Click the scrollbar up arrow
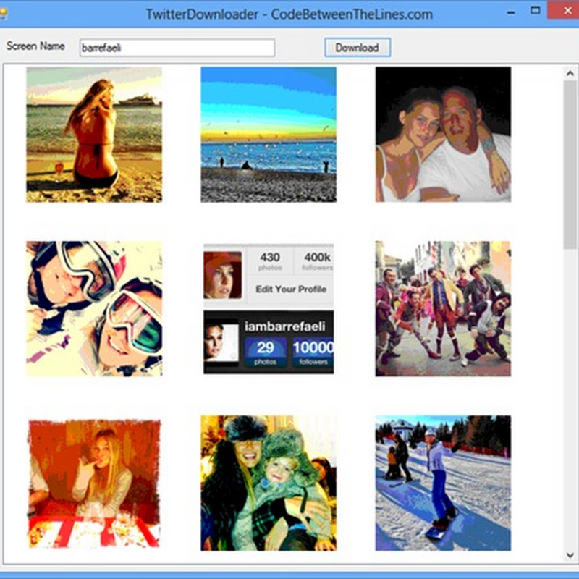Screen dimensions: 579x579 coord(570,72)
